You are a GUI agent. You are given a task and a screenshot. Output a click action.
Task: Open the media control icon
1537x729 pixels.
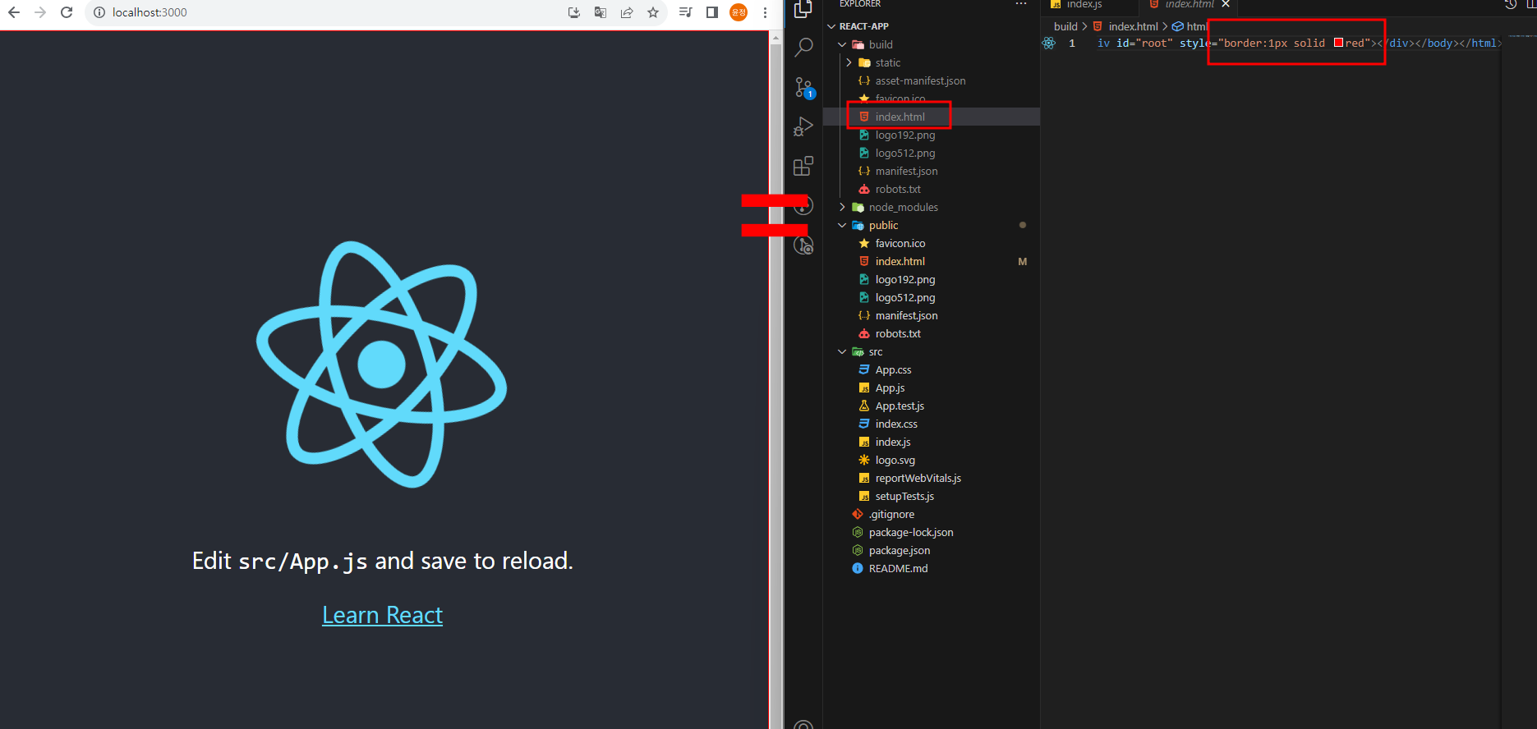685,12
